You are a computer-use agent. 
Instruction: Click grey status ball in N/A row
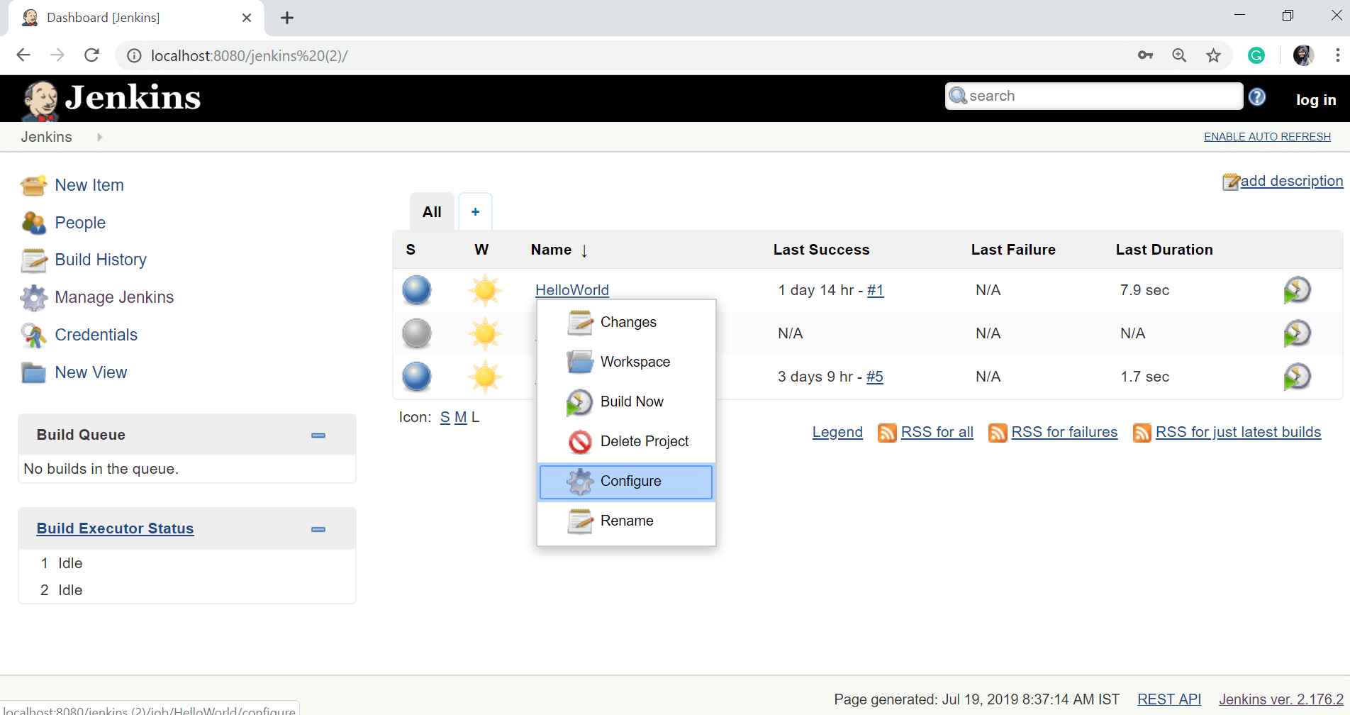click(x=417, y=333)
